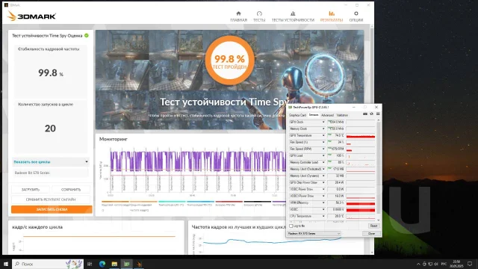
Task: Click GPU-Z Reset button
Action: pos(373,226)
